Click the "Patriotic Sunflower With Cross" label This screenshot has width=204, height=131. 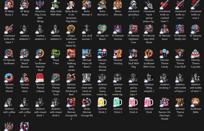[x=149, y=63]
